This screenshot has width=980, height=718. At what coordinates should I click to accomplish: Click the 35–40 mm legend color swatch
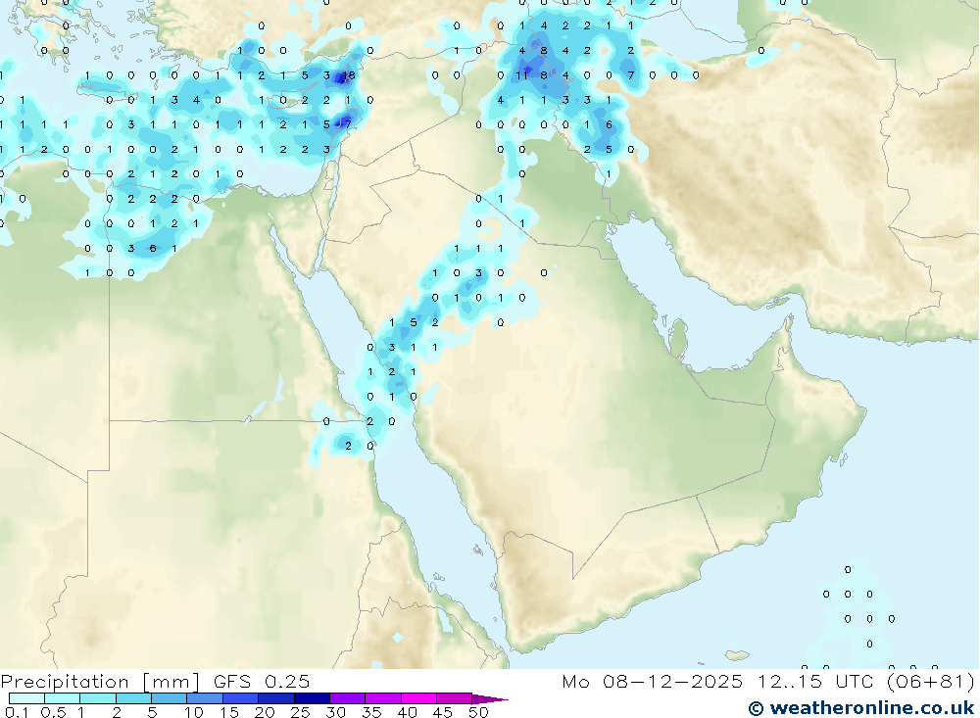click(x=383, y=698)
